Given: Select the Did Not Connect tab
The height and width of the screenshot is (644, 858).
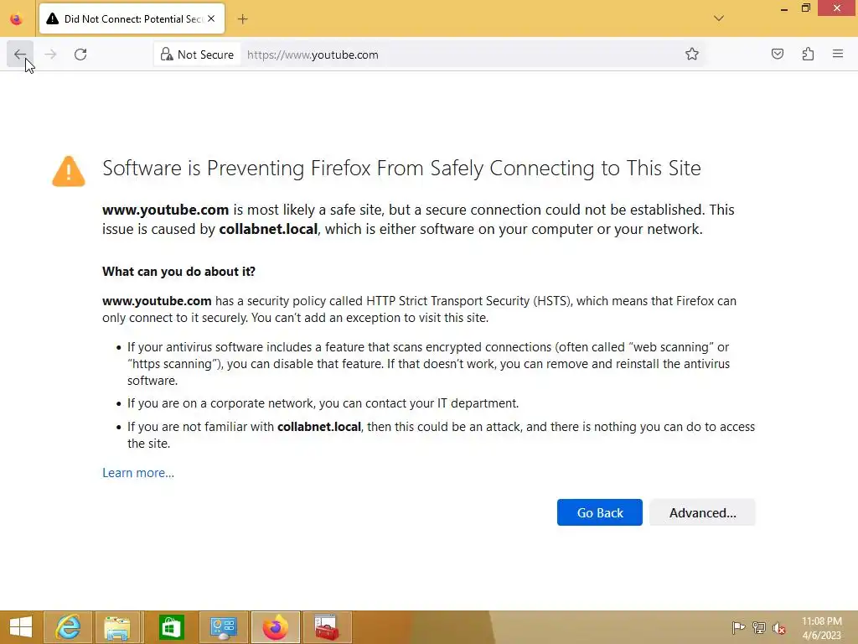Looking at the screenshot, I should point(126,18).
